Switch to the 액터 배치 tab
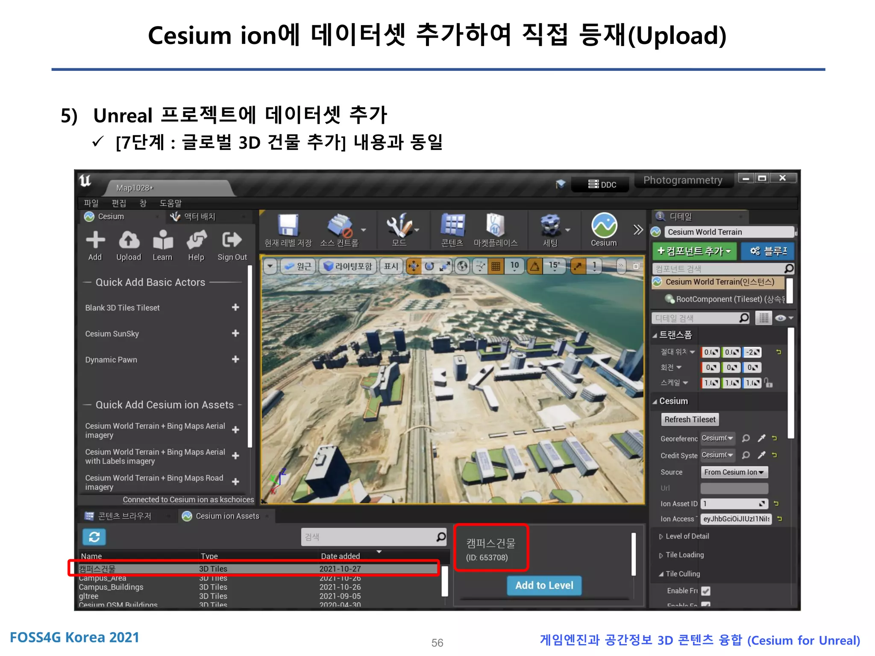Viewport: 875px width, 656px height. pos(200,217)
